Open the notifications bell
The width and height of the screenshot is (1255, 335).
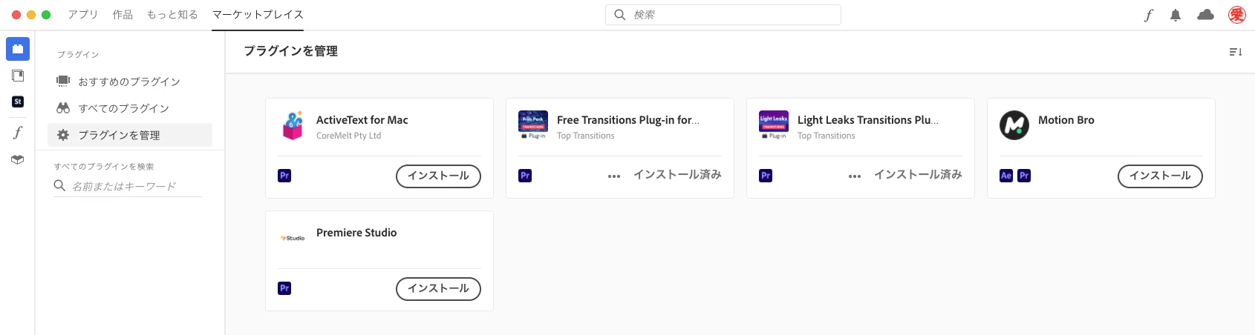[x=1176, y=15]
